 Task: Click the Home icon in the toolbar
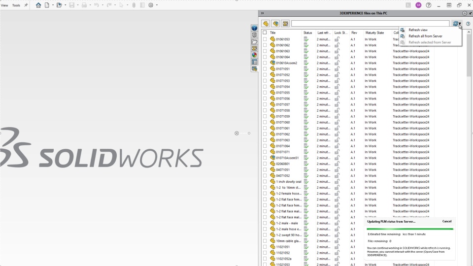tap(38, 5)
